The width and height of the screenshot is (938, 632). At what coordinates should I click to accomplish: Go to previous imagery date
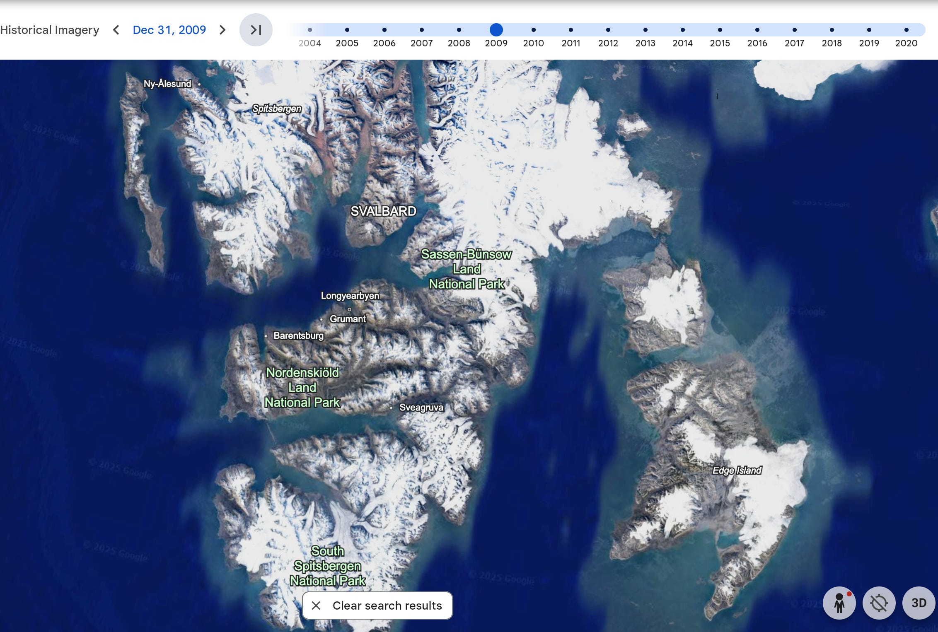pyautogui.click(x=116, y=30)
